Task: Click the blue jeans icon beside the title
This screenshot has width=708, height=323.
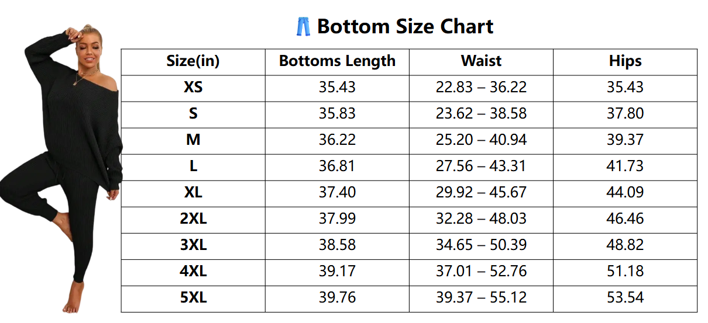Action: 303,27
